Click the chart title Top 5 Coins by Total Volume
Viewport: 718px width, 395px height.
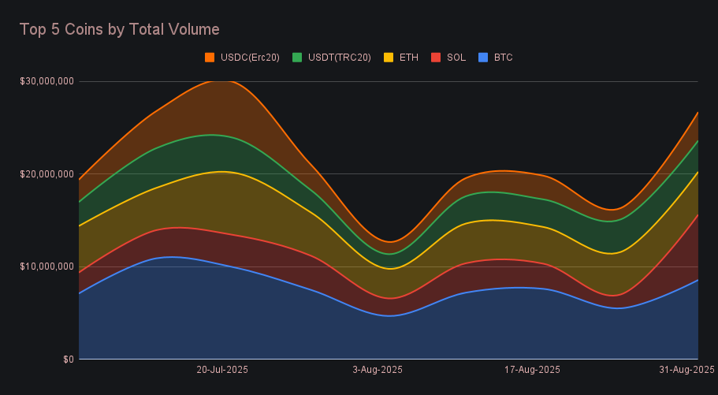click(x=119, y=29)
